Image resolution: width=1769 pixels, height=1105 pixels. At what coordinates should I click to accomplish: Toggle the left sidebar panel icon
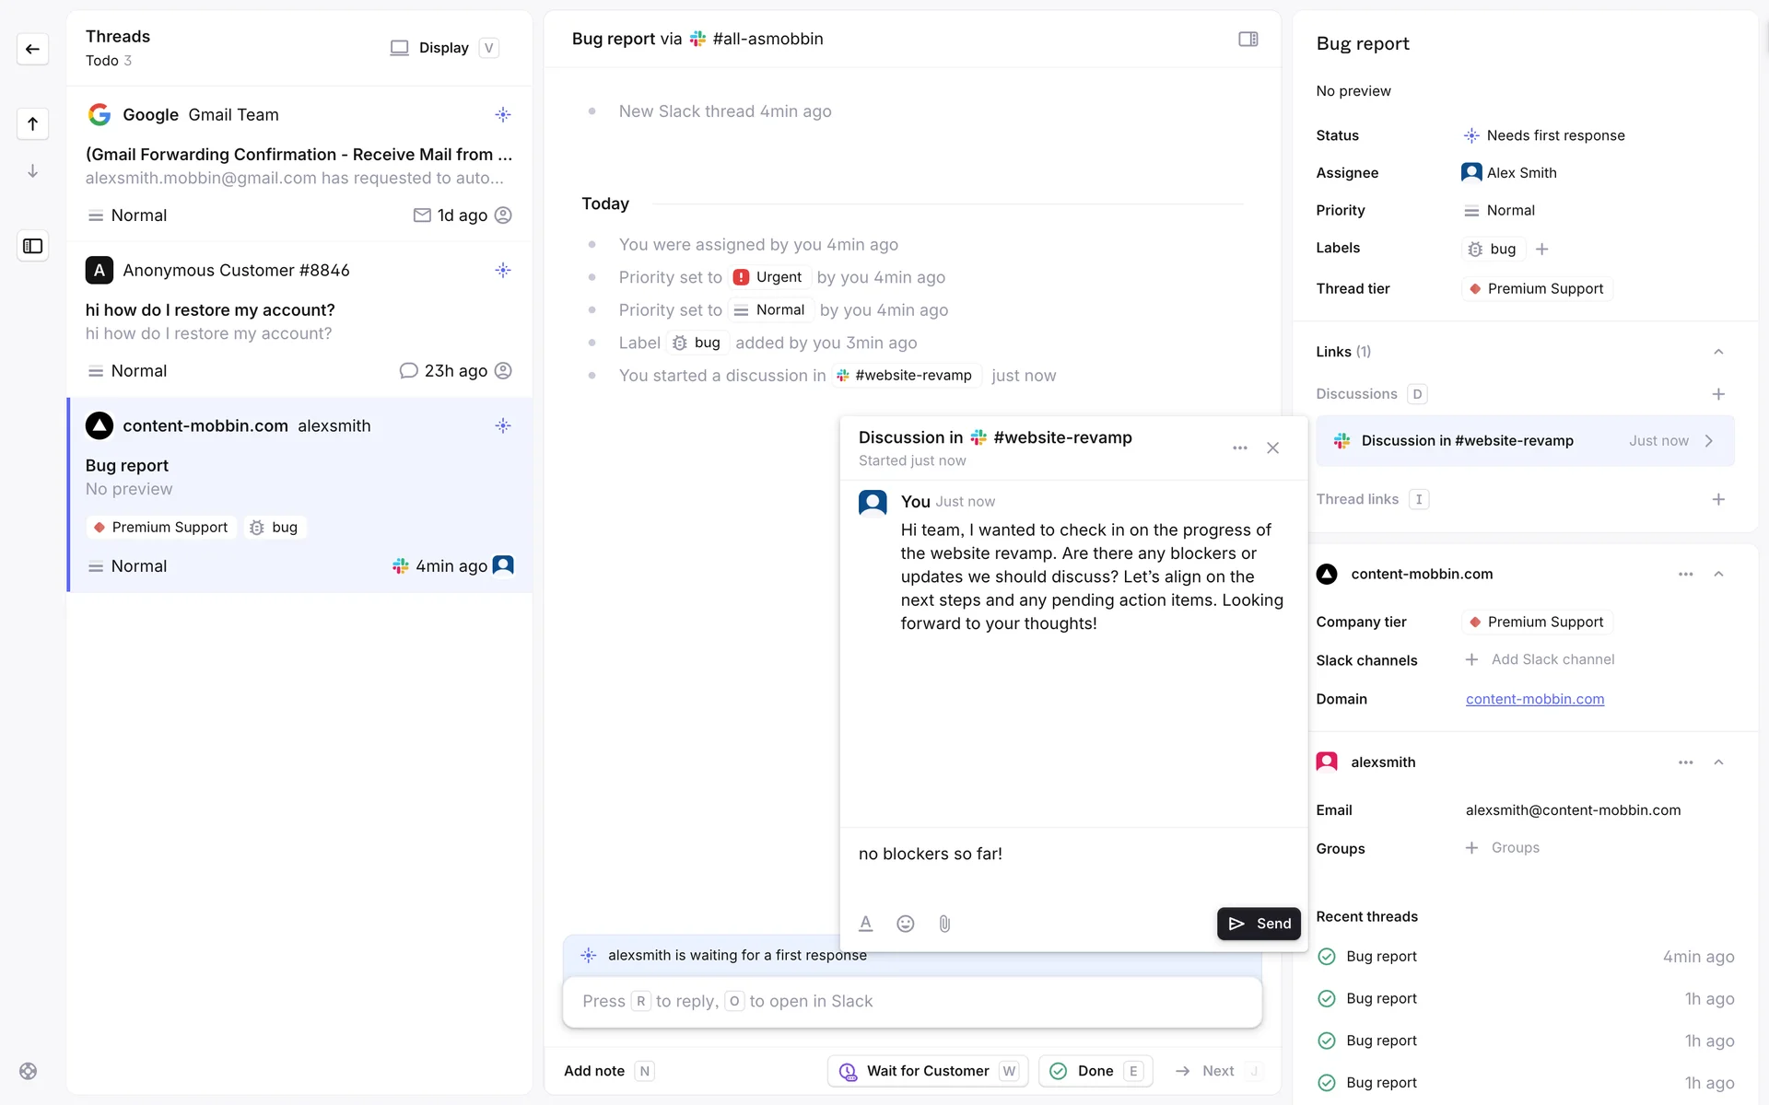click(x=32, y=246)
